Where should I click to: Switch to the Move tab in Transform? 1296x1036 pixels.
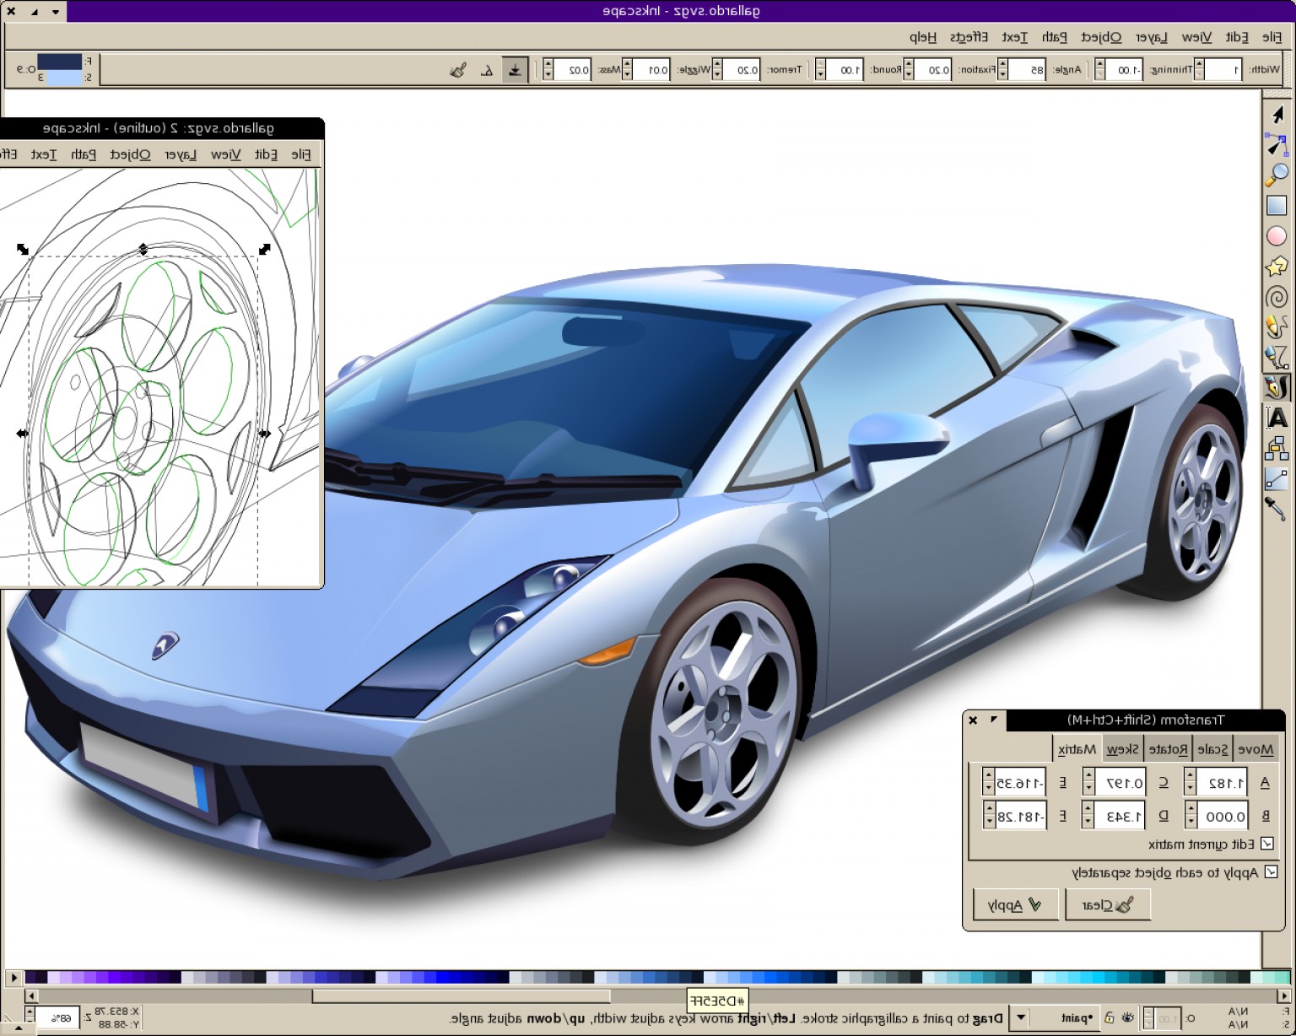[x=1255, y=749]
